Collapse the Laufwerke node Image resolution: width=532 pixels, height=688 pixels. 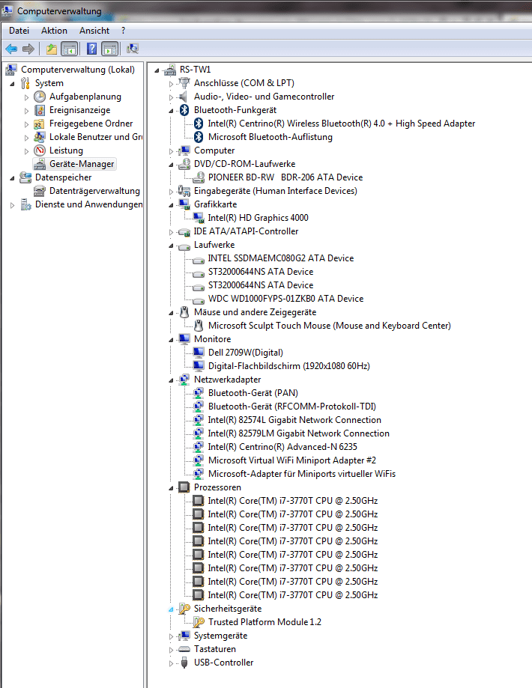tap(172, 246)
